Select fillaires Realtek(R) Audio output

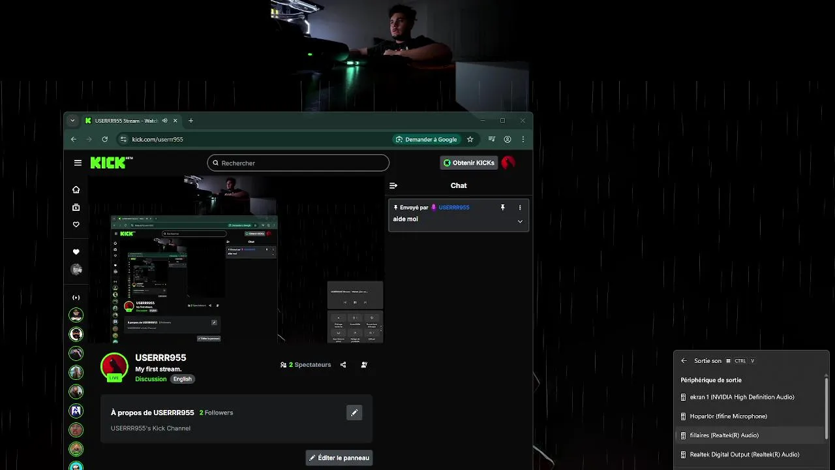(x=750, y=435)
